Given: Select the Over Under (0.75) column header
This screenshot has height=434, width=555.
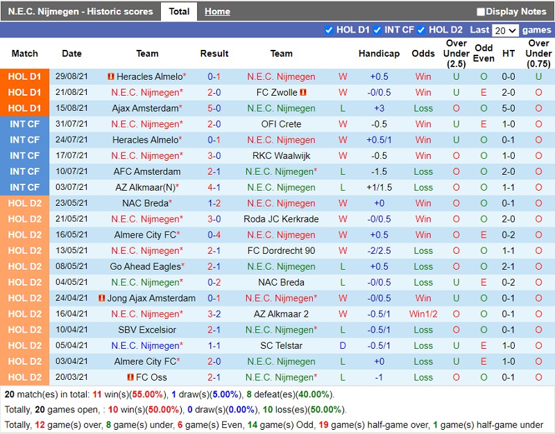Looking at the screenshot, I should pyautogui.click(x=538, y=53).
